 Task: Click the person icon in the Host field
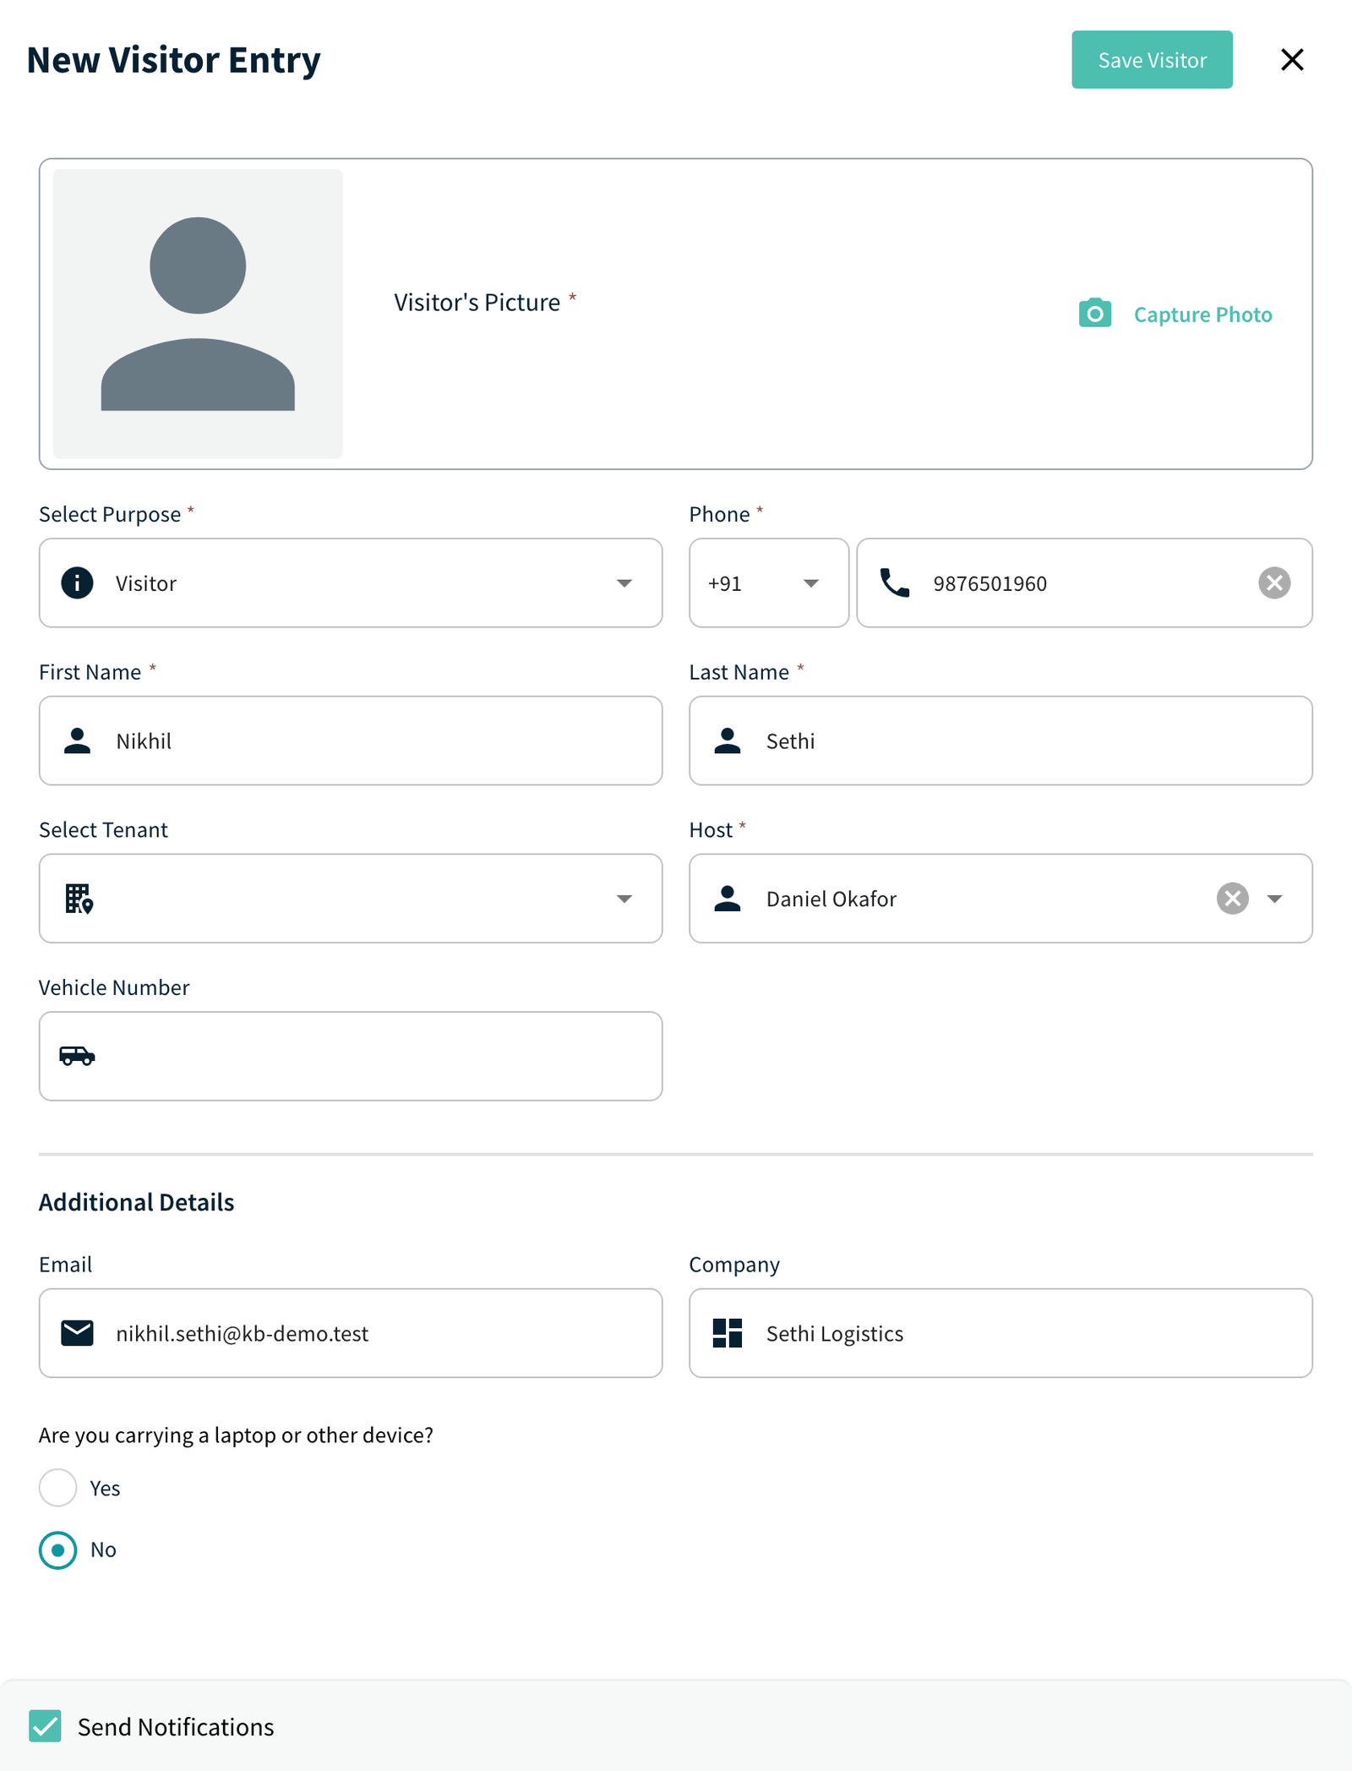pyautogui.click(x=728, y=899)
